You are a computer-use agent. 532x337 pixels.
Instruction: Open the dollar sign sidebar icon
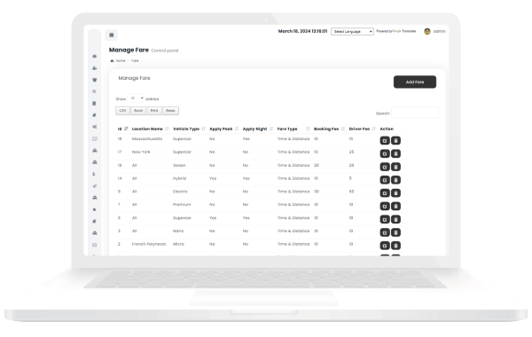click(94, 174)
